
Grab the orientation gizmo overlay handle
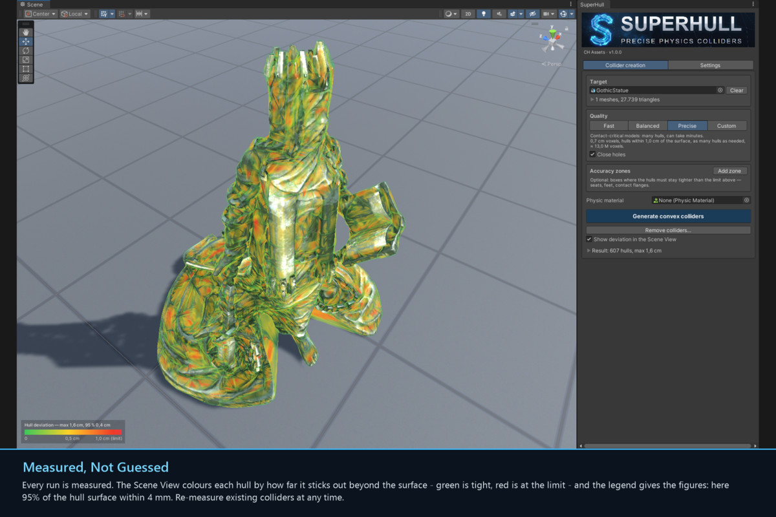pos(535,24)
